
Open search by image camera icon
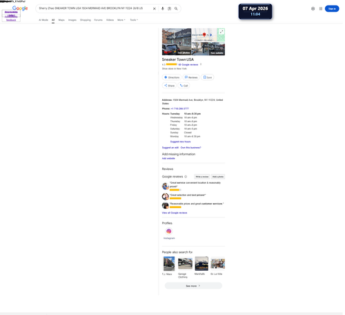169,8
